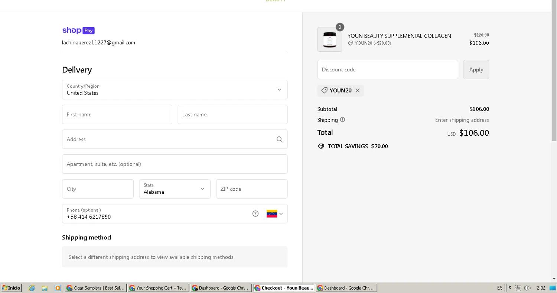Click the Apply discount button
557x293 pixels.
(476, 70)
